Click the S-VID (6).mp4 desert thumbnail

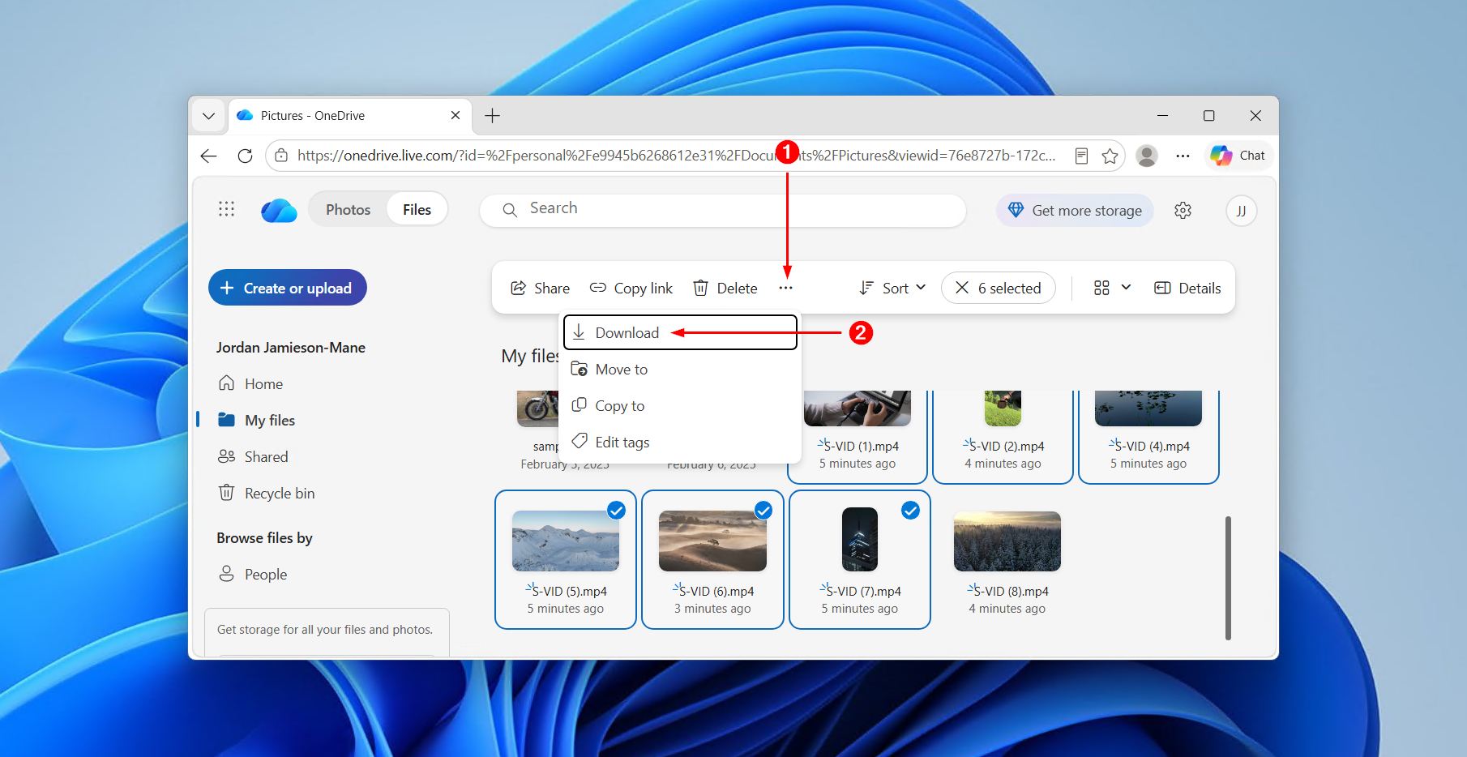[x=712, y=541]
